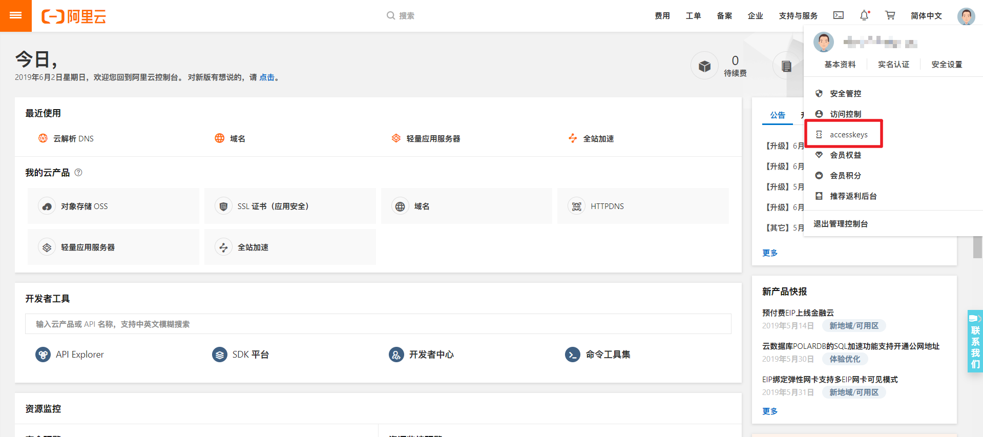Open the 预付费EIP上线金融云 news item
Viewport: 983px width, 437px height.
pyautogui.click(x=798, y=313)
